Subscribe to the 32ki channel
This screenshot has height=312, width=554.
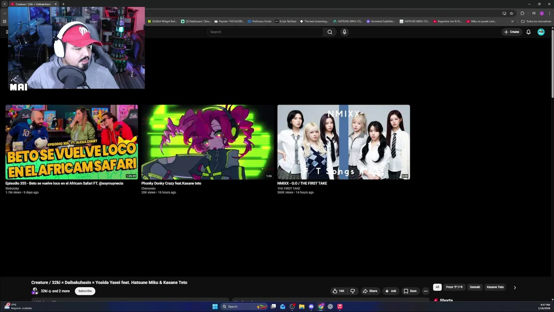click(x=85, y=291)
